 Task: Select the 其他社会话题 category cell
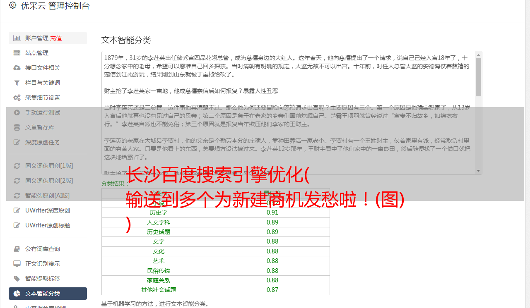pyautogui.click(x=159, y=290)
